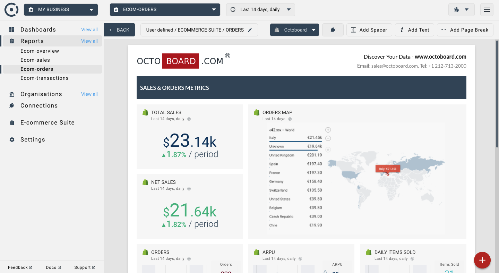Zoom out on the Orders Map

click(328, 138)
